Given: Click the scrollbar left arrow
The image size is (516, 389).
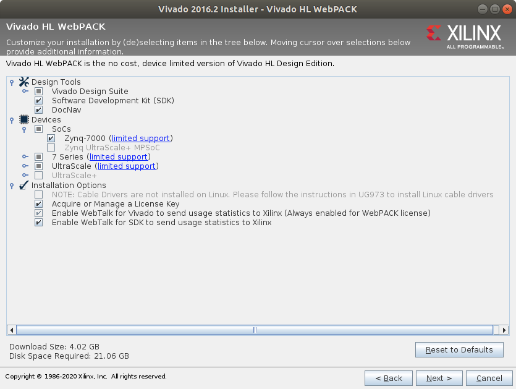Looking at the screenshot, I should 12,330.
